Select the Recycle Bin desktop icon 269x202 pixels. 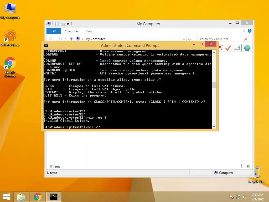tap(256, 175)
